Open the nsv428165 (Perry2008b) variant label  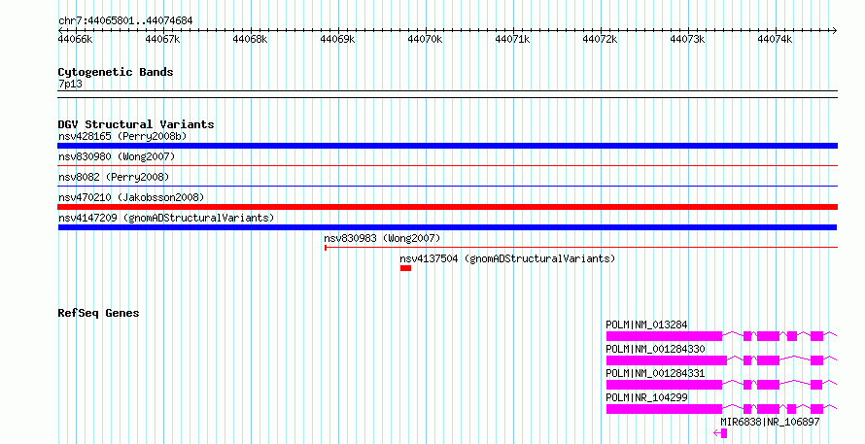pyautogui.click(x=122, y=136)
